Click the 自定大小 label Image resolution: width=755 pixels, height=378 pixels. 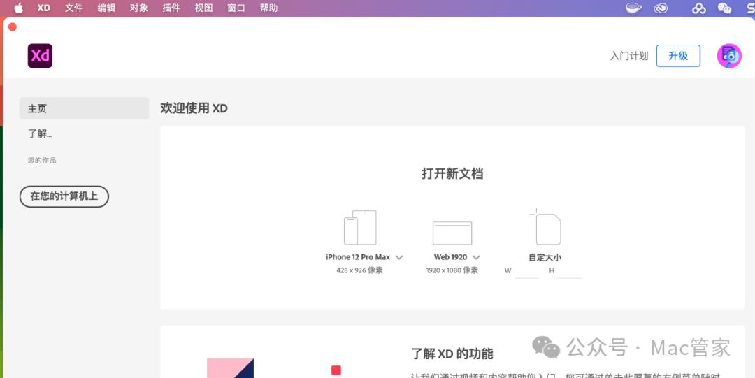pyautogui.click(x=545, y=257)
